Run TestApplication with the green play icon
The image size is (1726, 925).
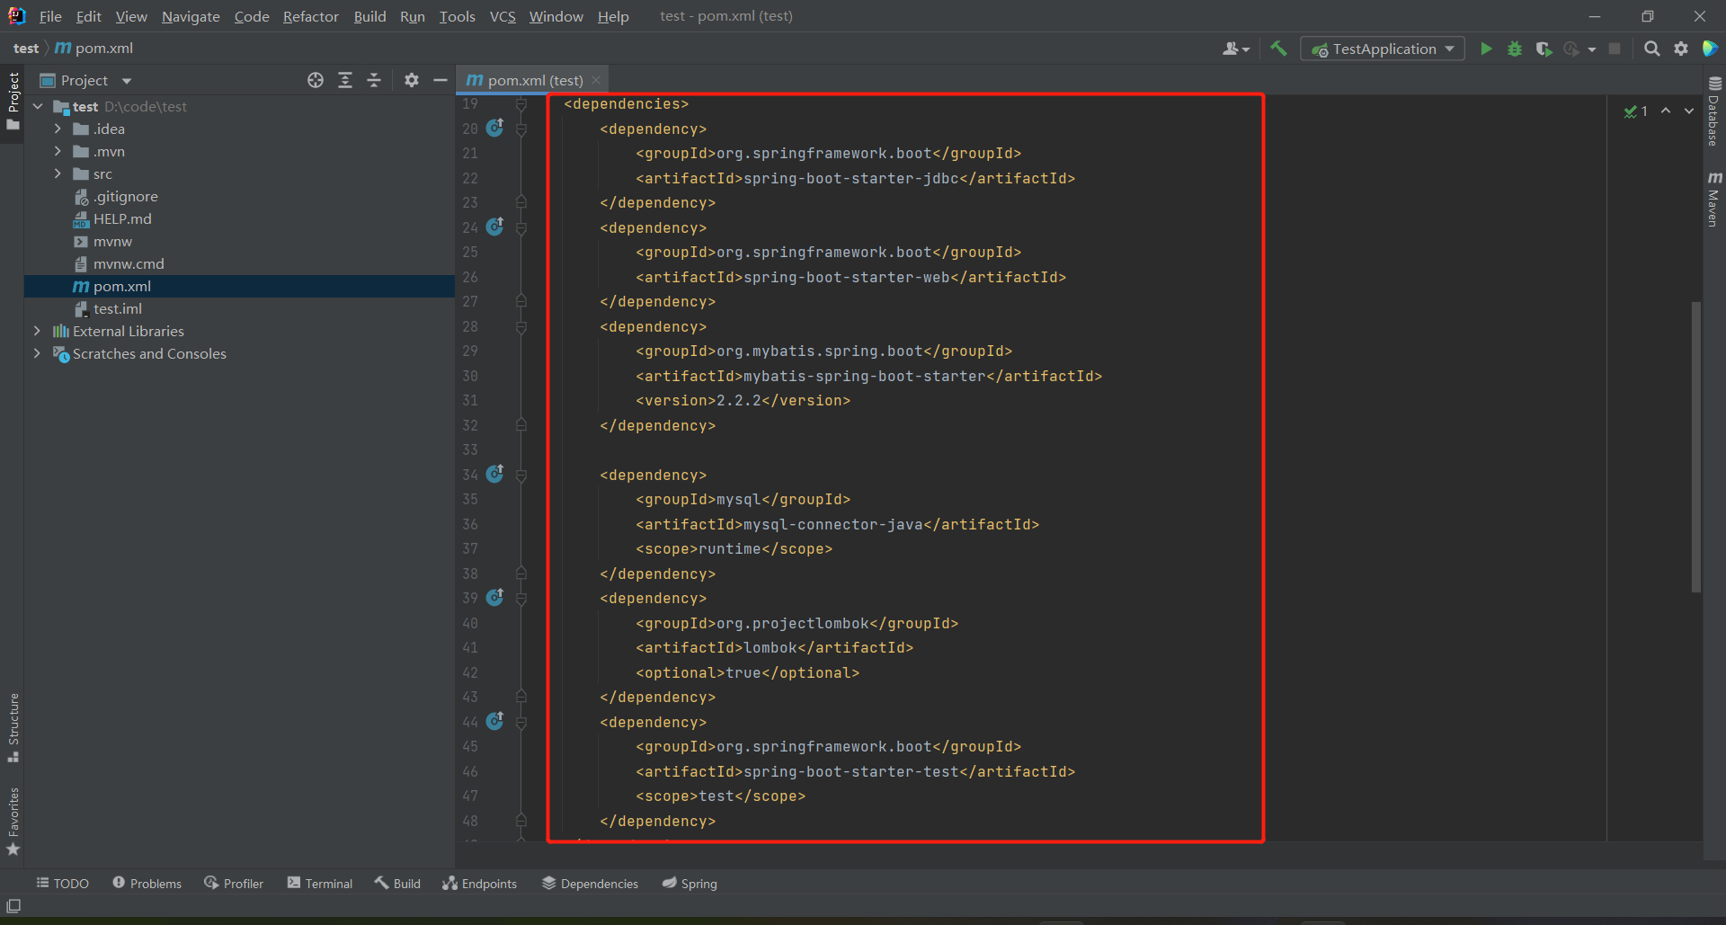(x=1486, y=49)
